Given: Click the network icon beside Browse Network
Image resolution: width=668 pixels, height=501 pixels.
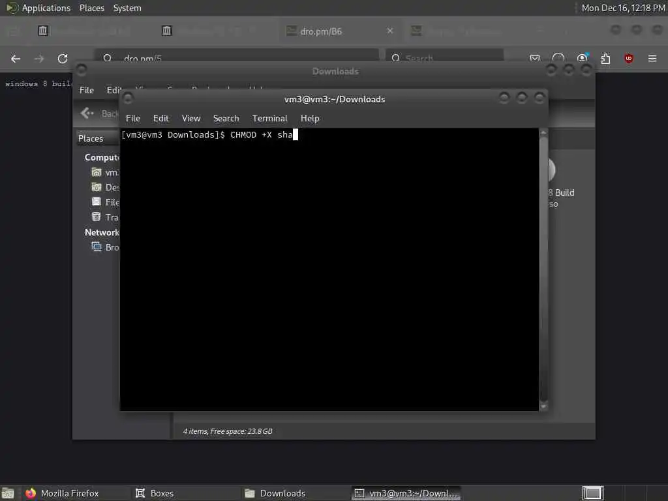Looking at the screenshot, I should (x=97, y=247).
